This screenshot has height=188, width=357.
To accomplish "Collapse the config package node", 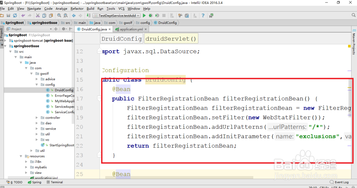I will tap(37, 84).
